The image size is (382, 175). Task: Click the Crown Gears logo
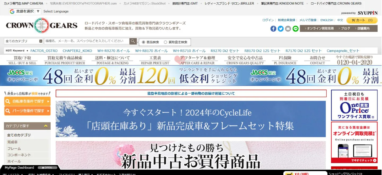(x=42, y=25)
